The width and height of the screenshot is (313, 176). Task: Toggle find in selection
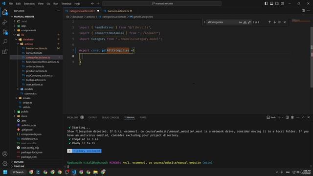[x=279, y=22]
